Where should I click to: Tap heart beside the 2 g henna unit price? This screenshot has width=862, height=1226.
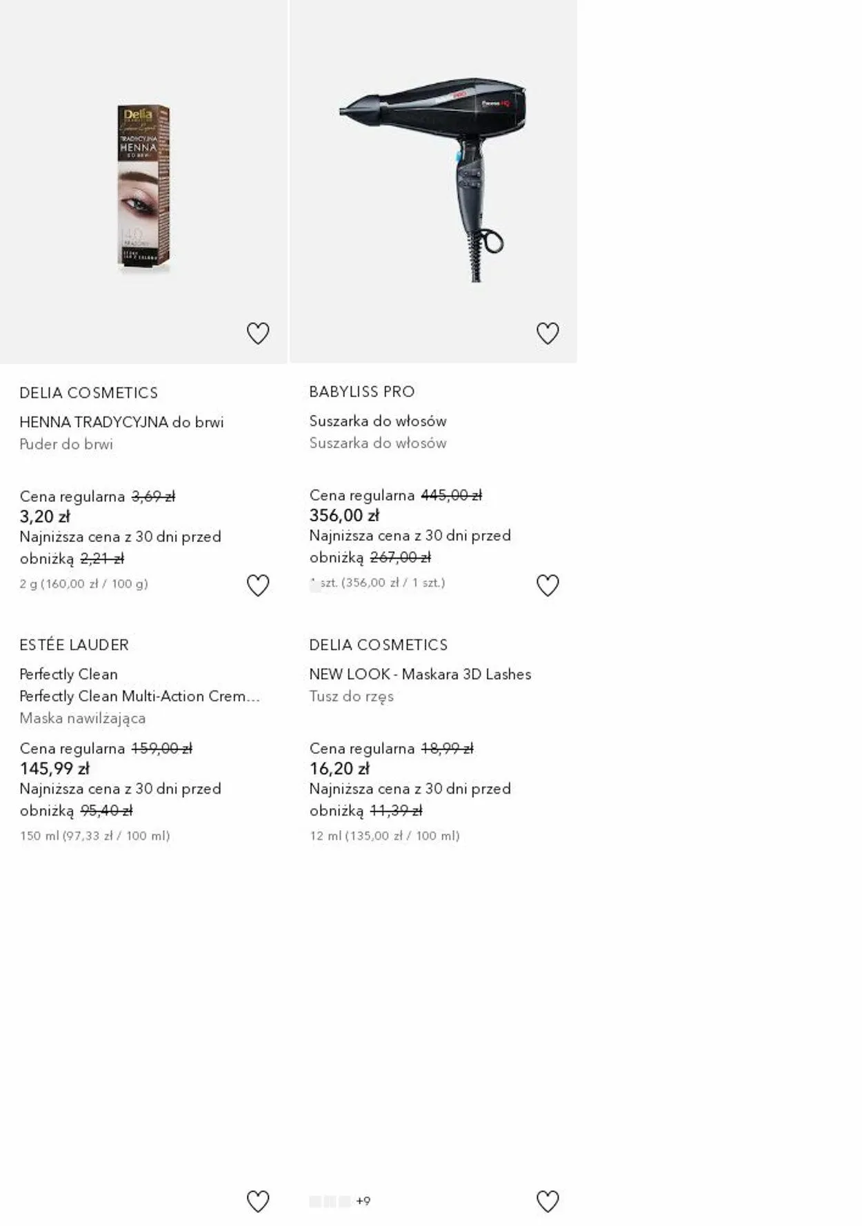(258, 585)
